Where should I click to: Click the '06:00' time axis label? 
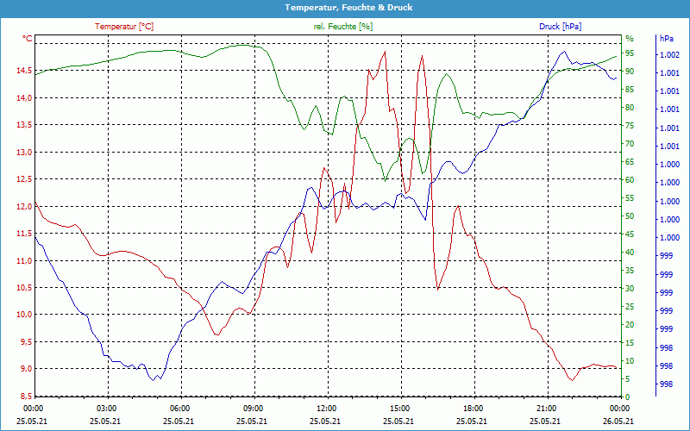click(179, 409)
